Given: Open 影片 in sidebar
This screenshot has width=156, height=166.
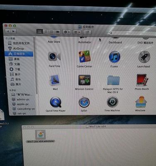Looking at the screenshot, I should pyautogui.click(x=15, y=74).
